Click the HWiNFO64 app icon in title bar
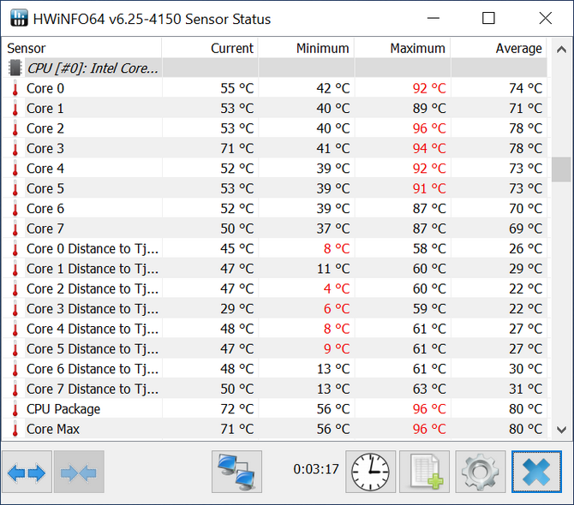 tap(19, 18)
